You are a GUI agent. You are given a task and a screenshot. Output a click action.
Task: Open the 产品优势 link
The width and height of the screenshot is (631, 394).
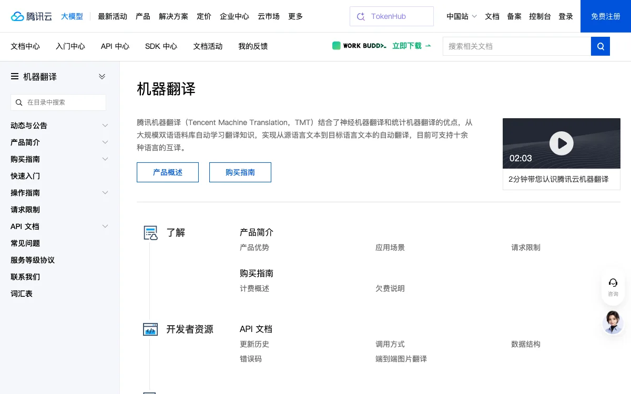255,247
